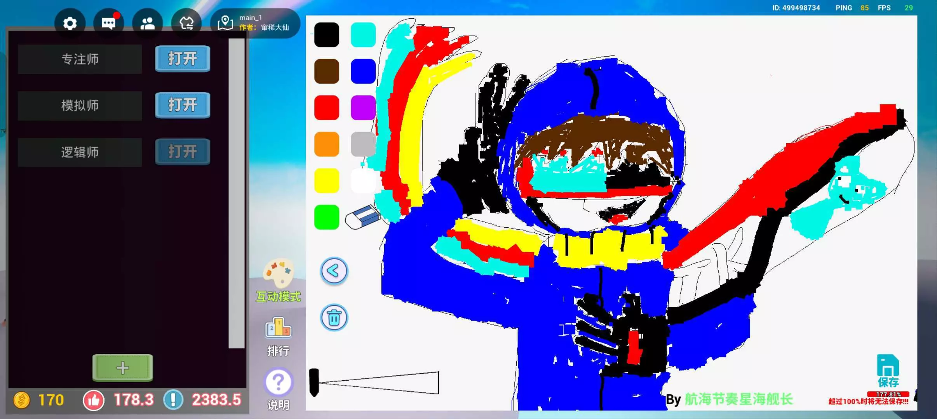Screen dimensions: 937x419
Task: Click 打开 button for 专注师
Action: point(183,59)
